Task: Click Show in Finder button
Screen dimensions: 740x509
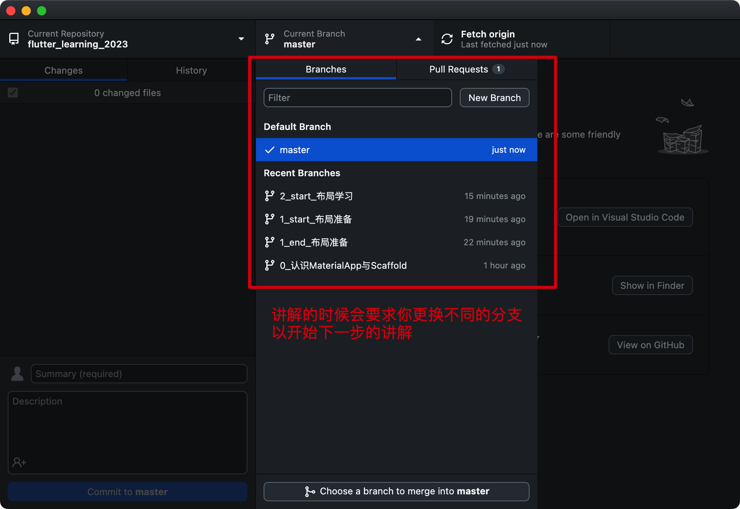Action: (652, 286)
